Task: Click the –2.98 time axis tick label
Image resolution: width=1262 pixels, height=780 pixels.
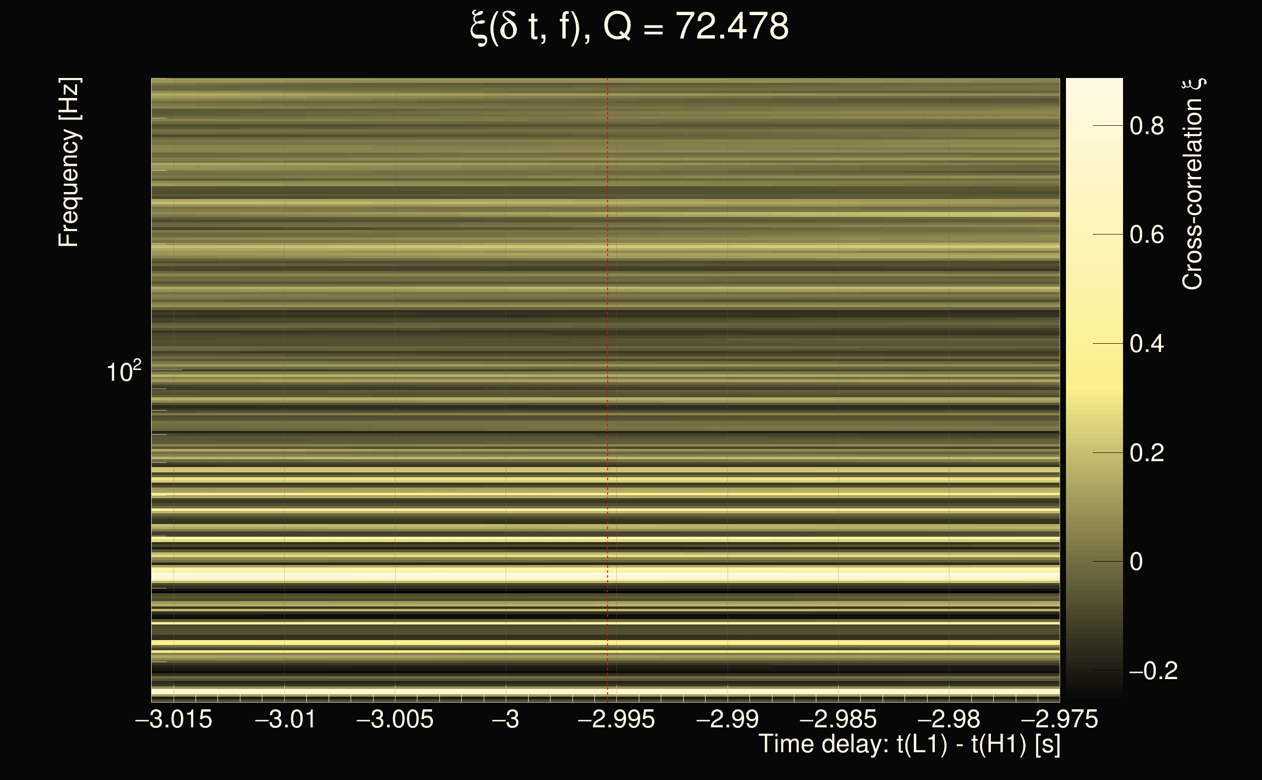Action: tap(948, 720)
